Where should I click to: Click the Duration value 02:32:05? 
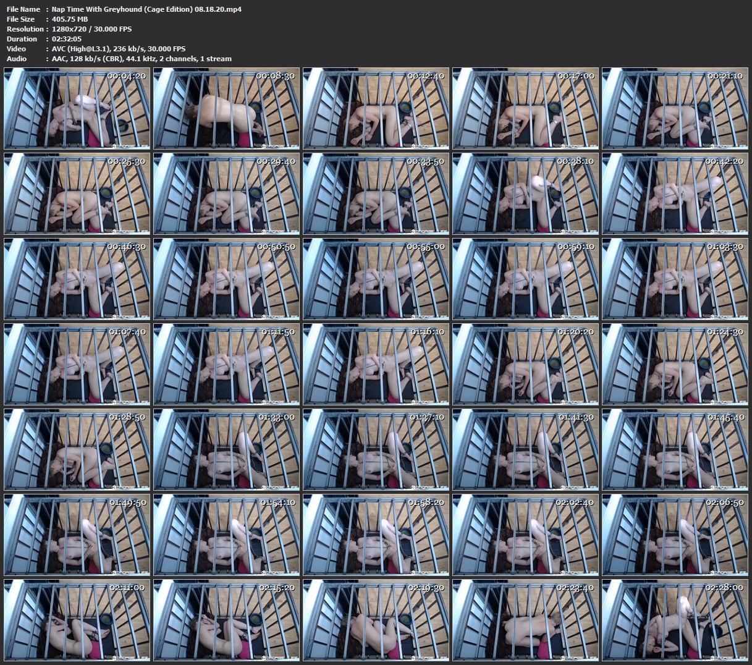point(67,39)
